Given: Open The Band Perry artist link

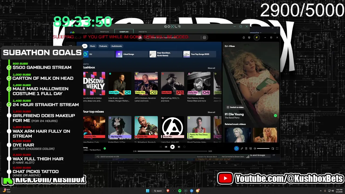Looking at the screenshot, I should pyautogui.click(x=232, y=118).
